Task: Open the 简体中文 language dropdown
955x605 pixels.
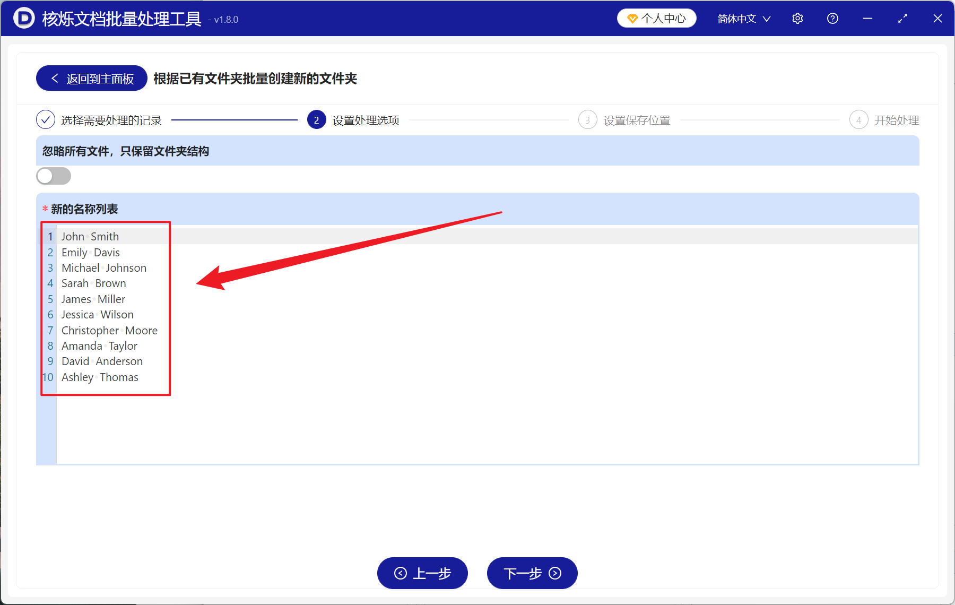Action: 743,19
